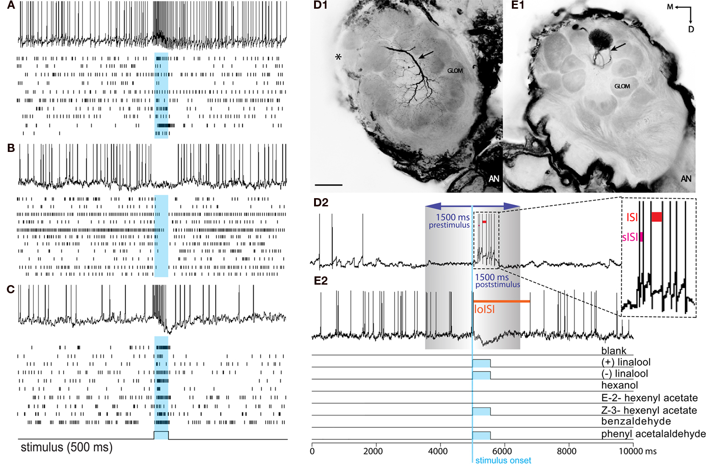The width and height of the screenshot is (706, 464).
Task: Click the orange loISI label
Action: [484, 309]
